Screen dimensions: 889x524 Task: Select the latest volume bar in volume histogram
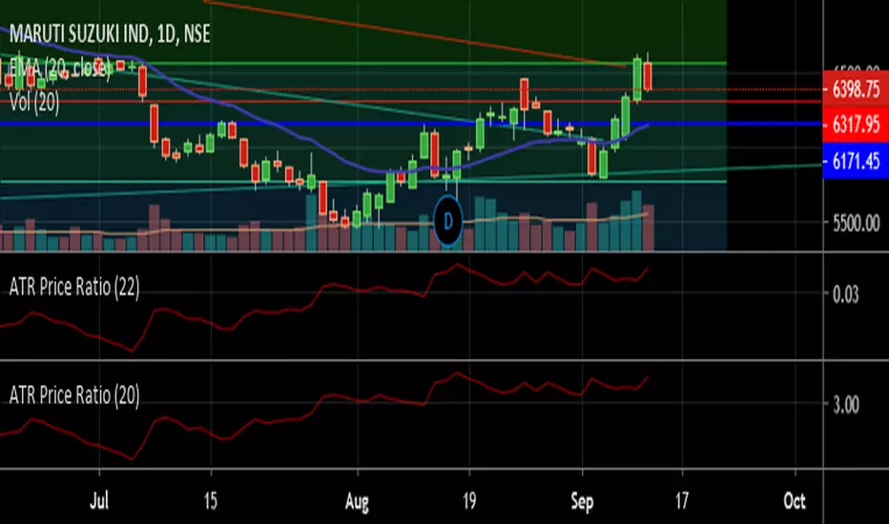pos(648,228)
